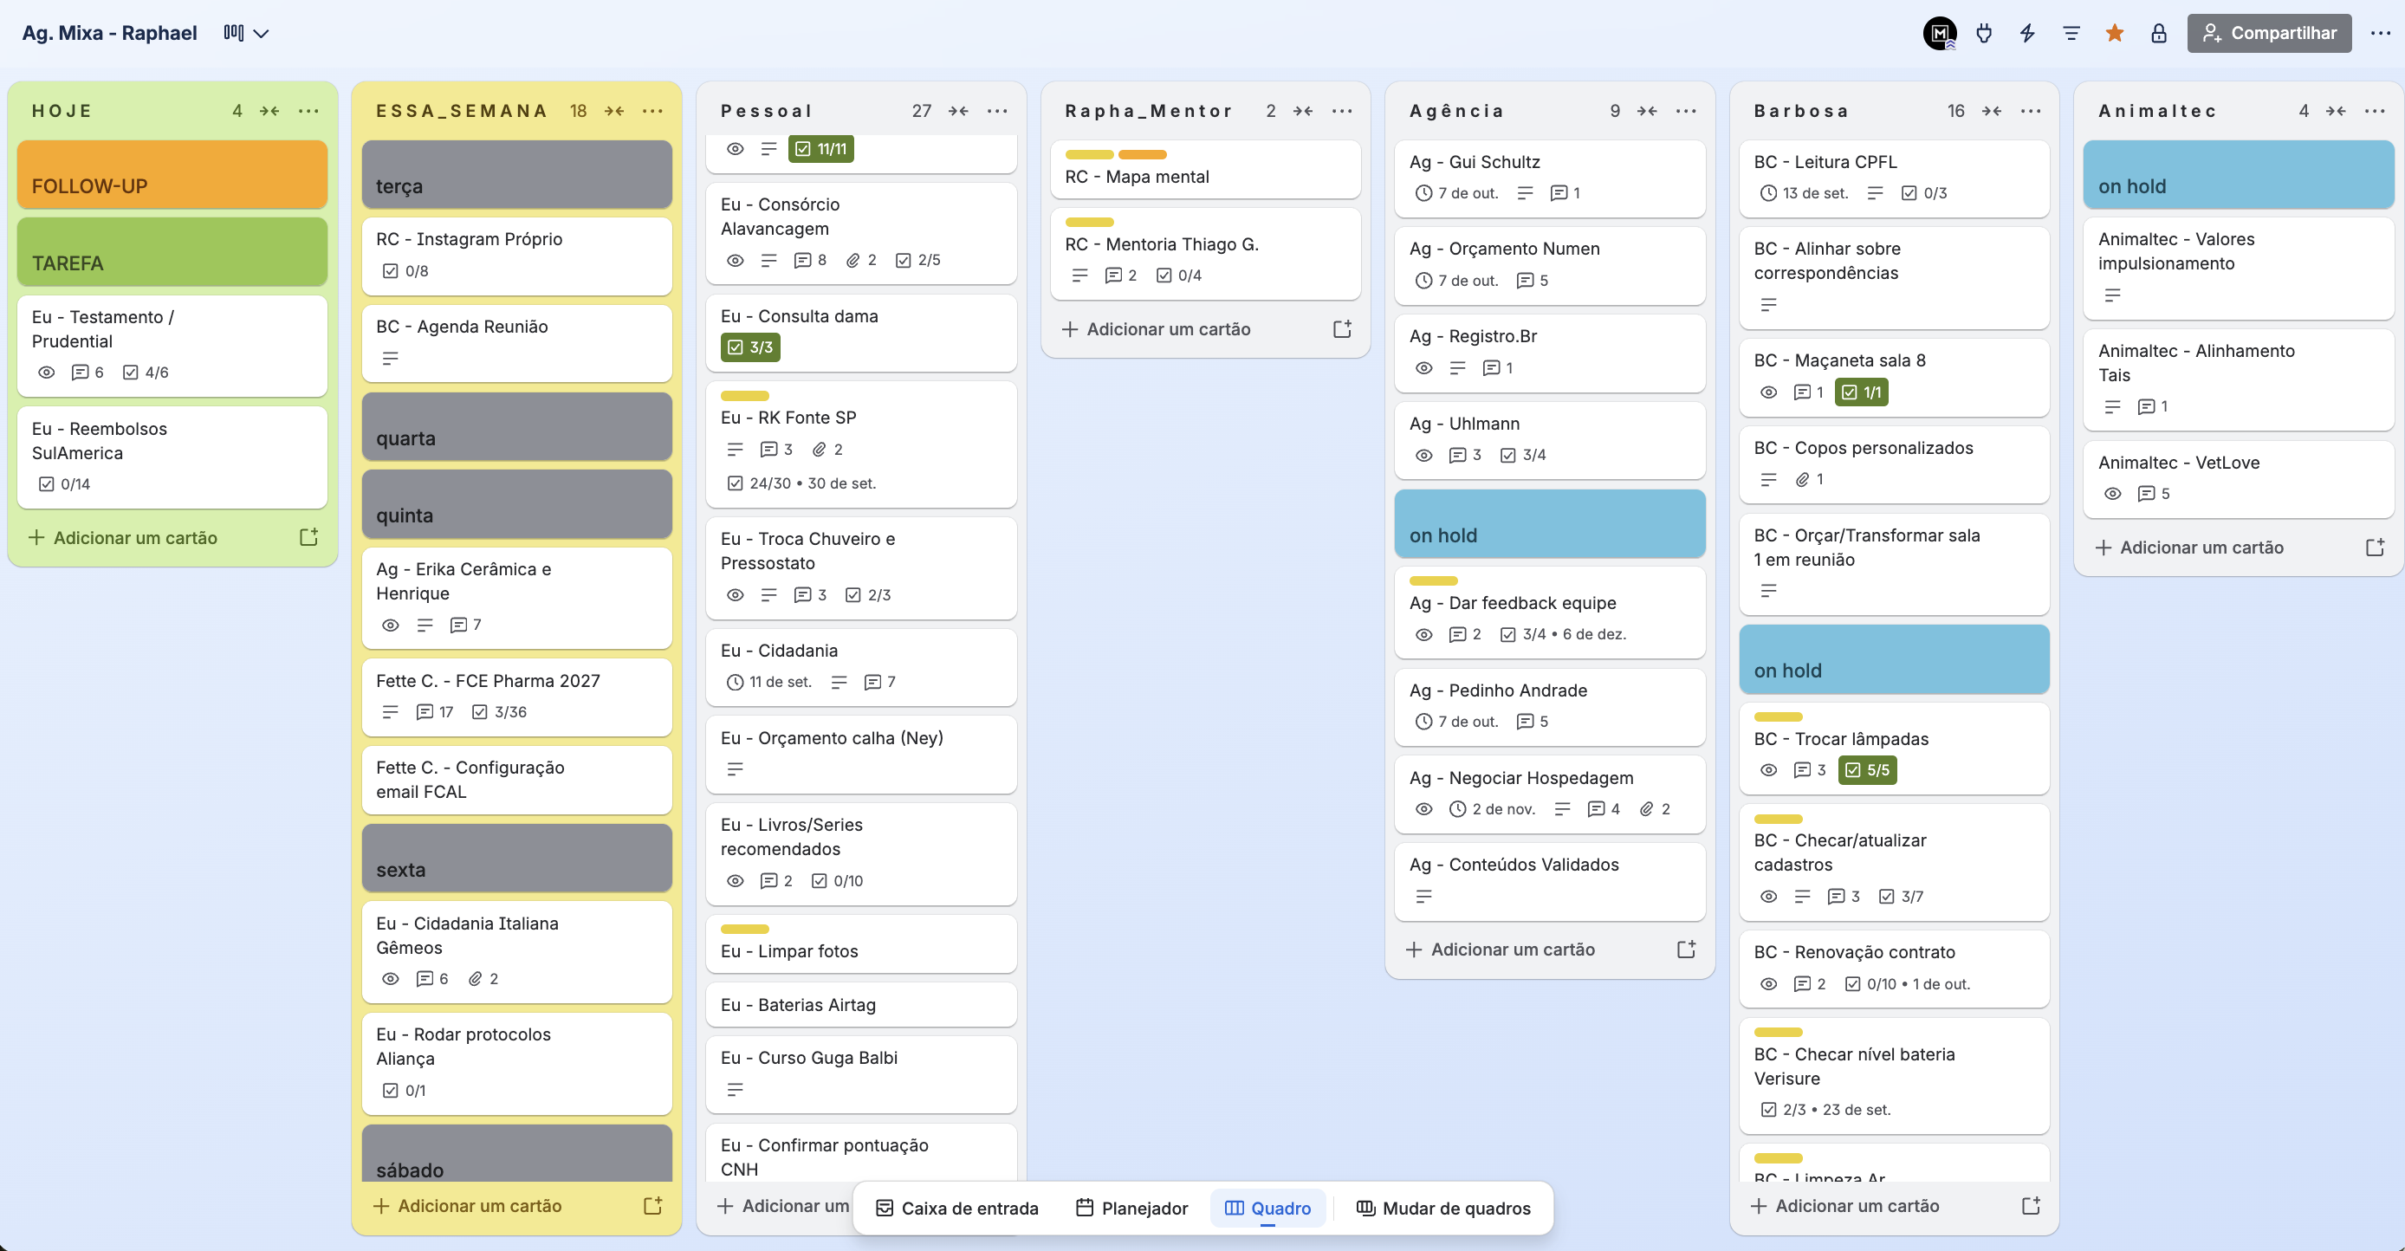2405x1251 pixels.
Task: Open Mudar de quadros switcher
Action: (1443, 1208)
